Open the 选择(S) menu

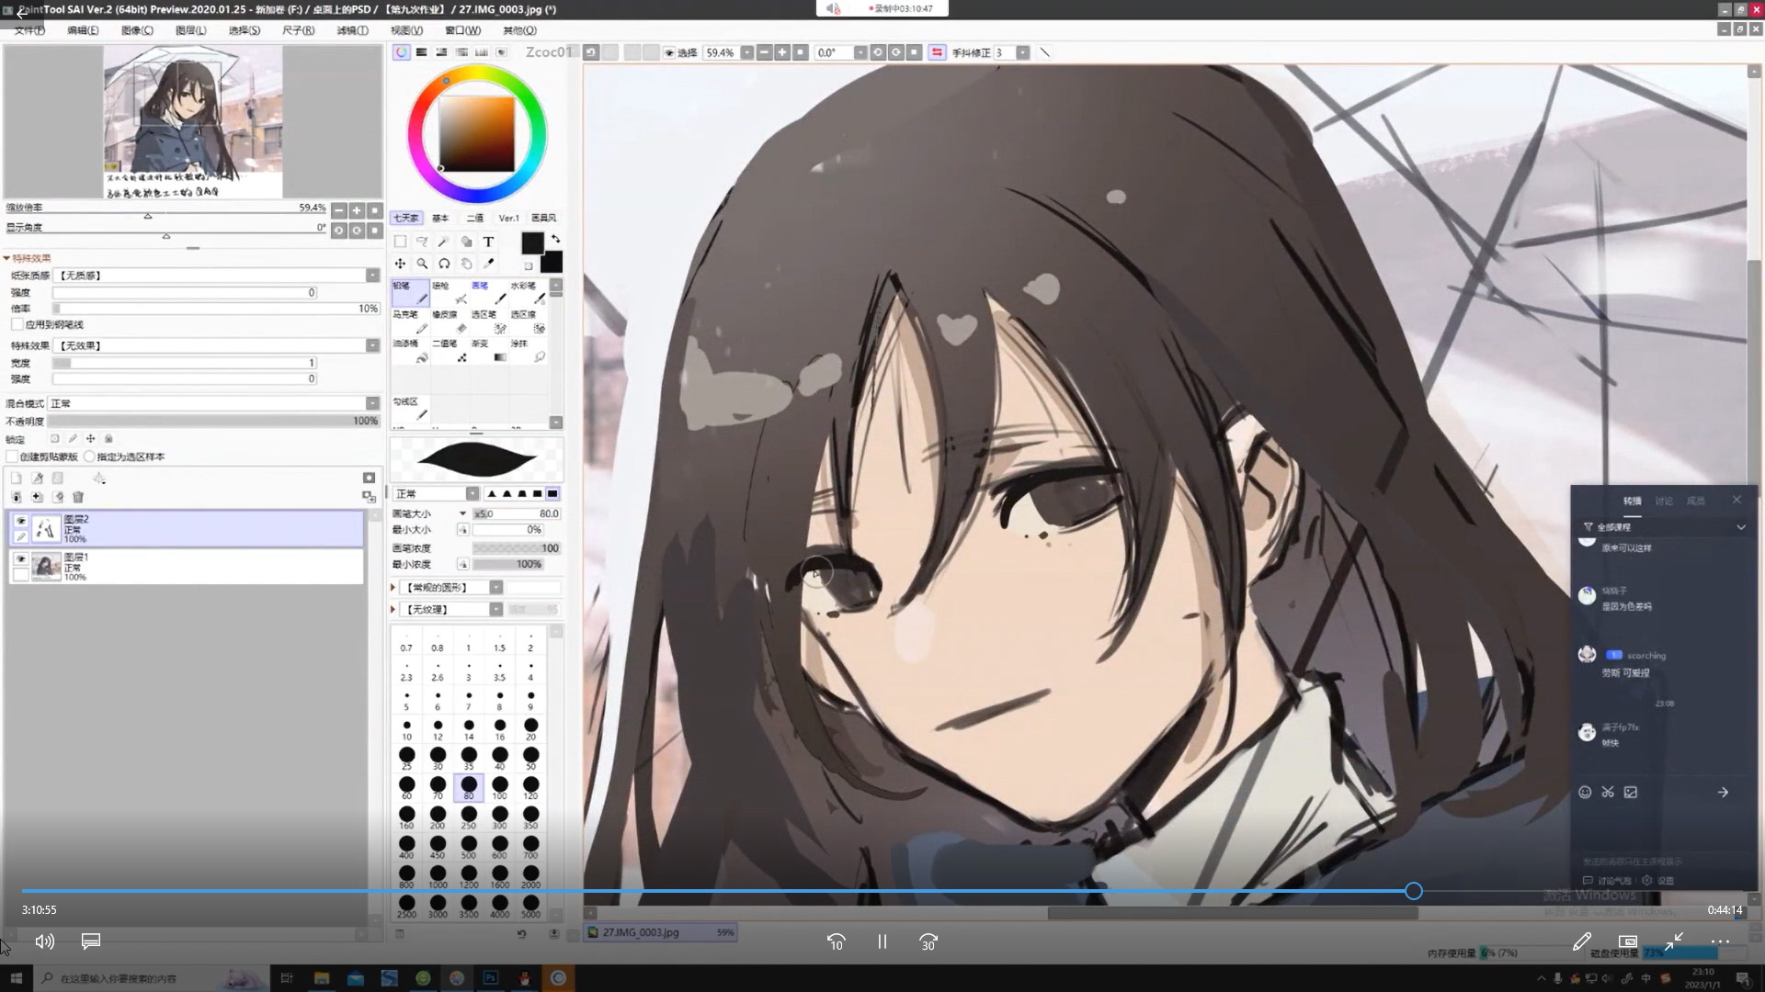[245, 30]
